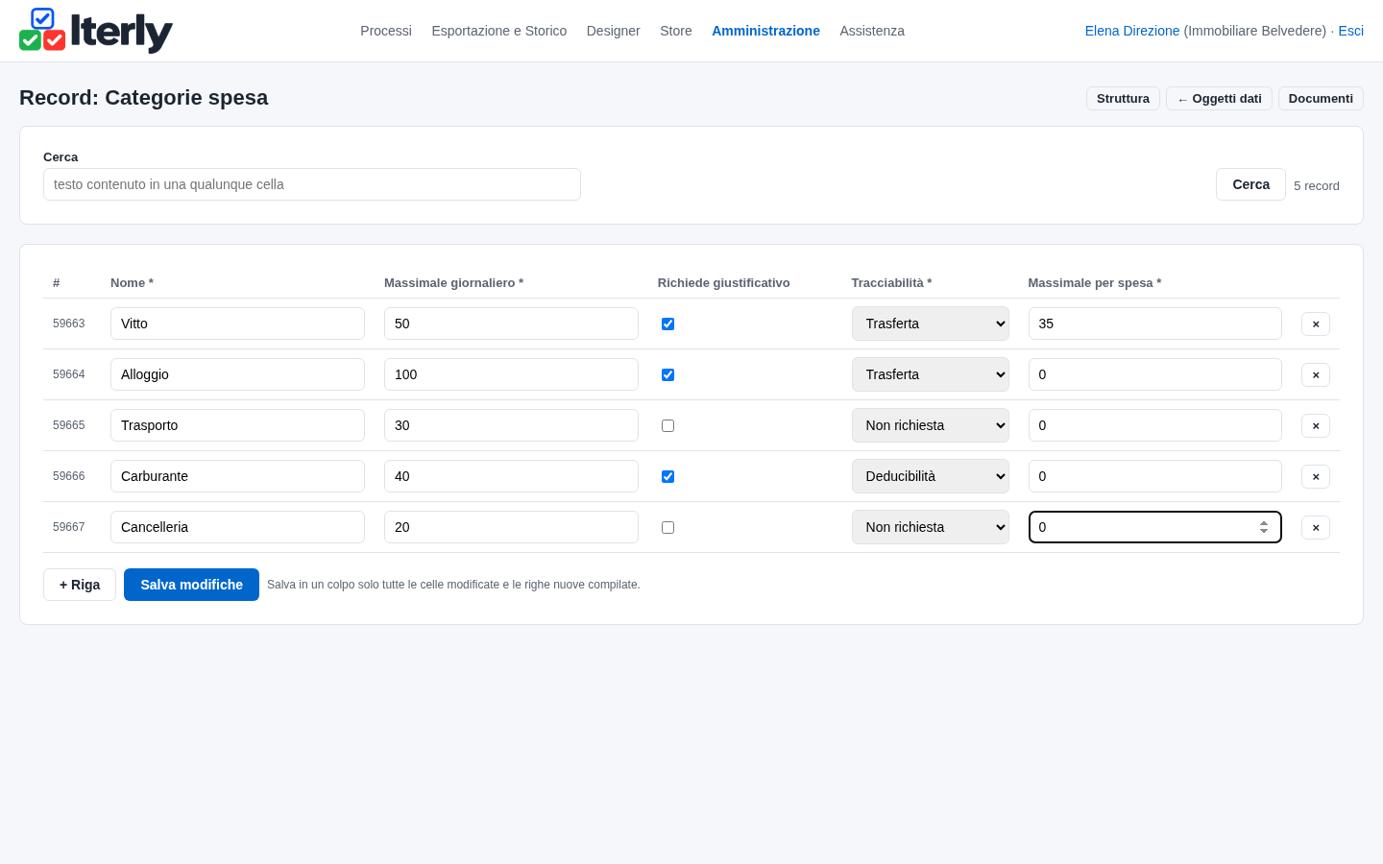The image size is (1383, 864).
Task: Edit Trasporto Massimale giornaliero value 30
Action: click(511, 425)
